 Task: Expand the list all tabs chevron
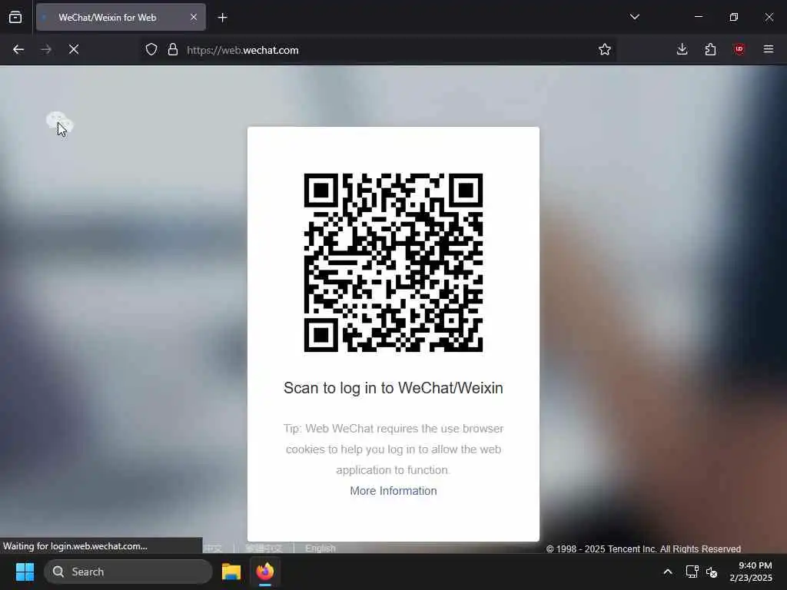point(634,17)
